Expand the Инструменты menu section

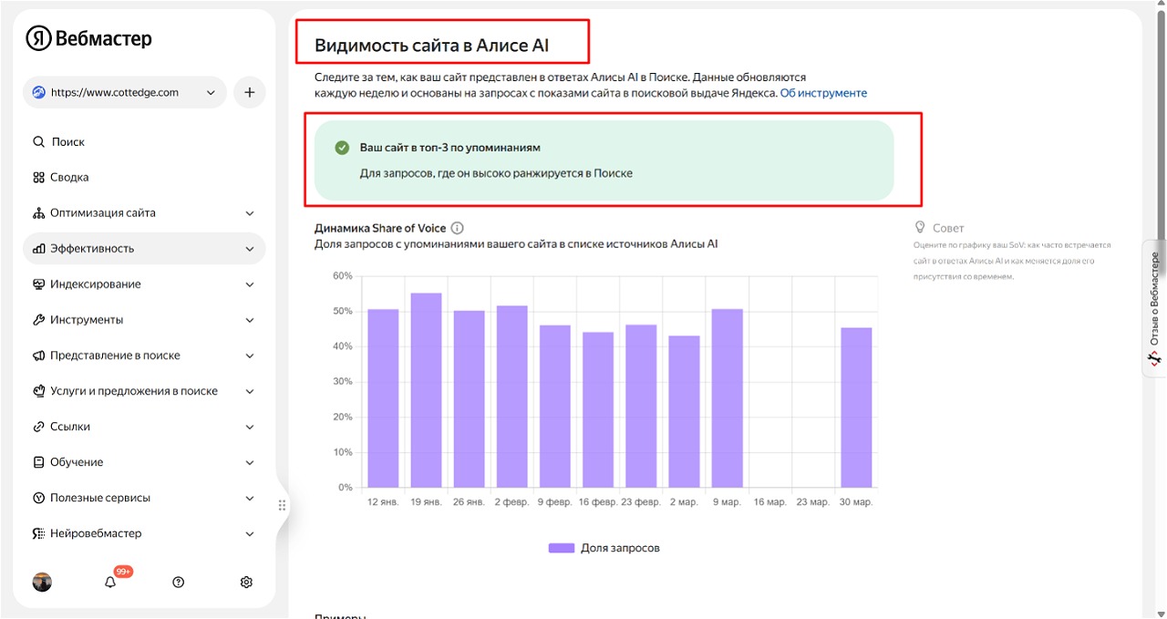(x=143, y=320)
